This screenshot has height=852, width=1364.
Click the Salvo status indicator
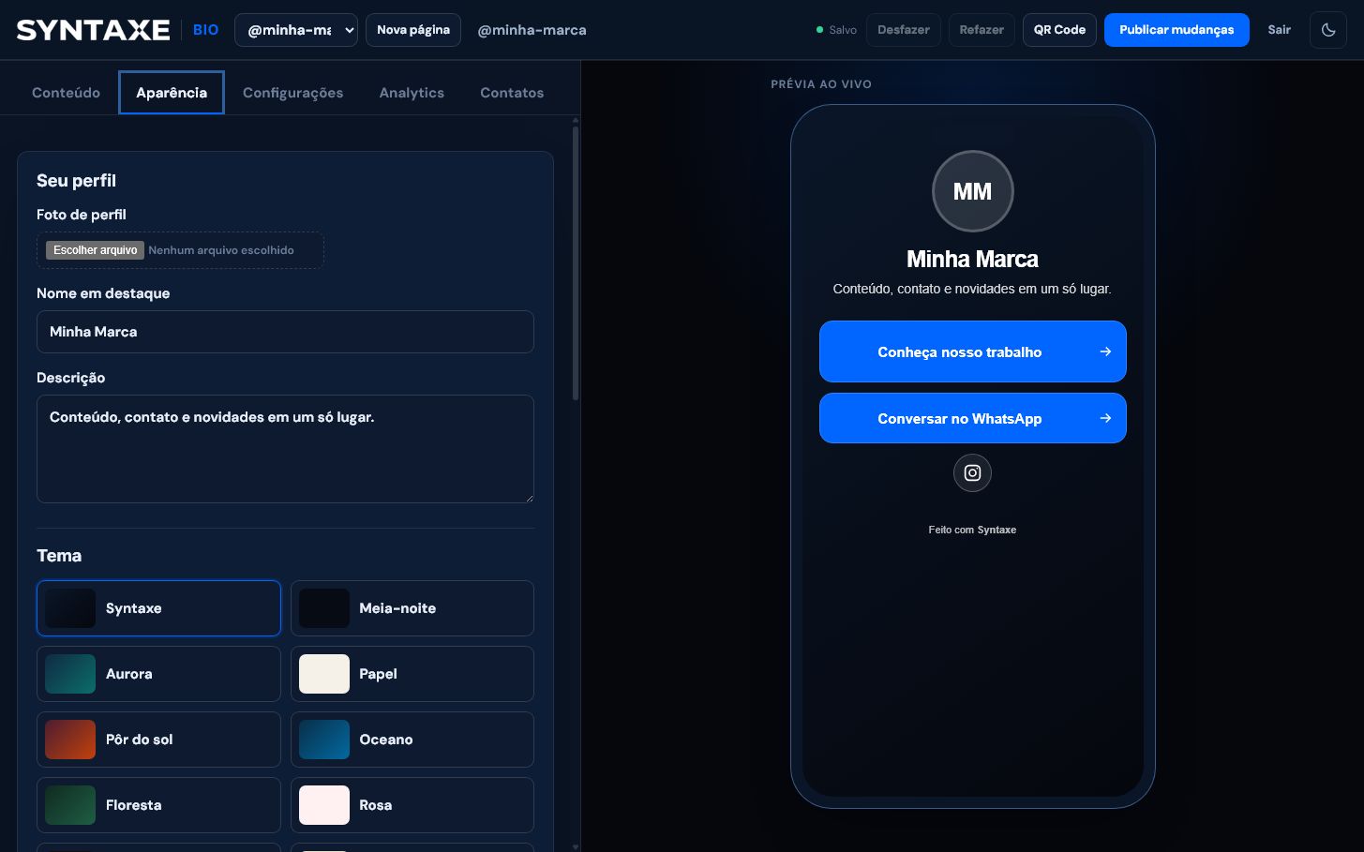coord(837,30)
